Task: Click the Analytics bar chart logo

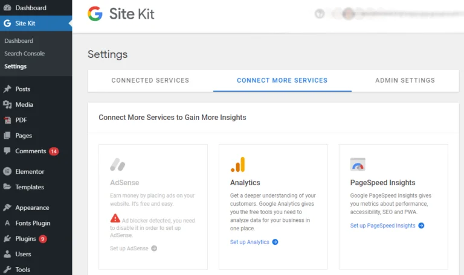Action: [238, 165]
